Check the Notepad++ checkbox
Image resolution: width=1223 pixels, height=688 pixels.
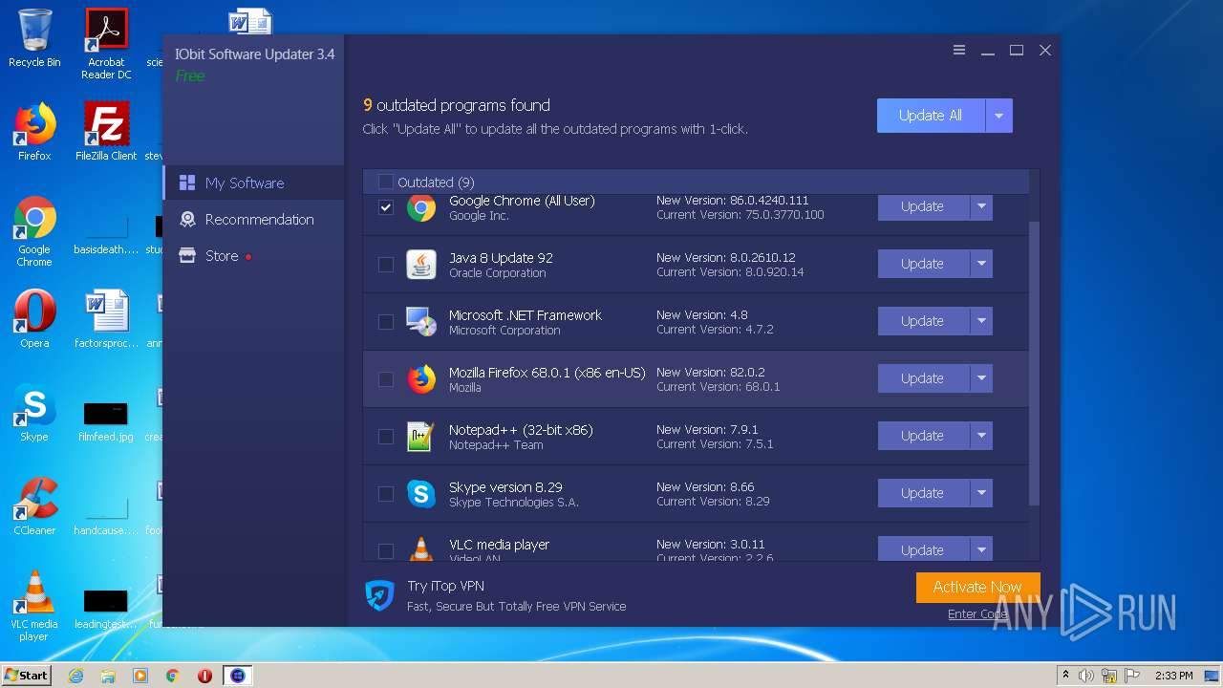(386, 437)
